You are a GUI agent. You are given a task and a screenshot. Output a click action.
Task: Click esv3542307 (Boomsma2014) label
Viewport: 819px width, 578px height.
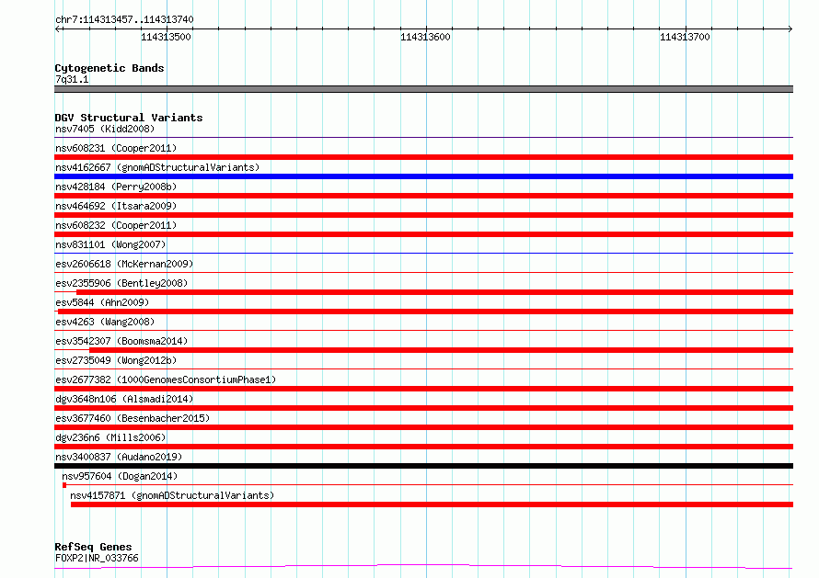[121, 341]
